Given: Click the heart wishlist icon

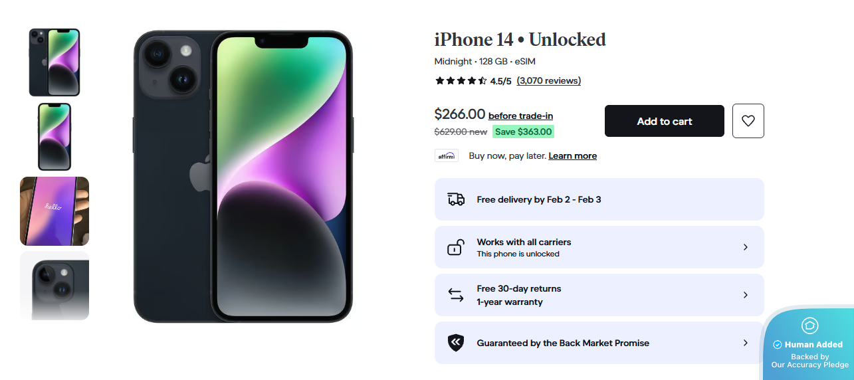Looking at the screenshot, I should coord(748,121).
